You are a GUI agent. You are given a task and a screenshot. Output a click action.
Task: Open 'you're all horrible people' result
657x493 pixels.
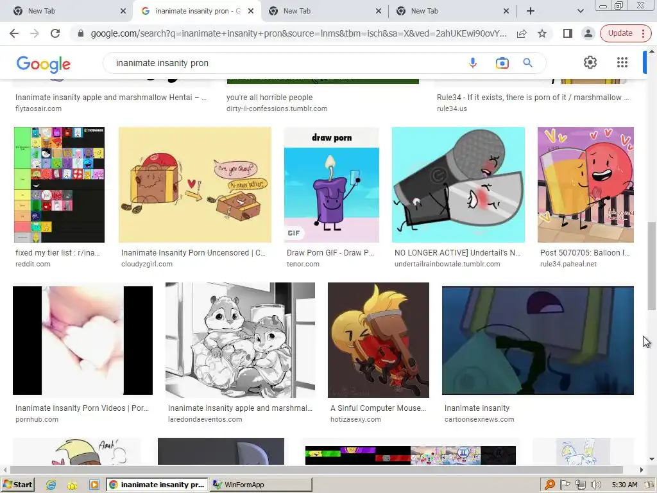269,98
